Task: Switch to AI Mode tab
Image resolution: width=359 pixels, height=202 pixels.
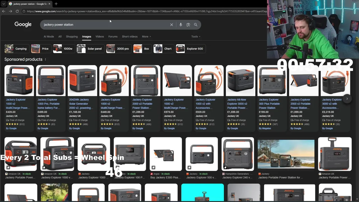Action: point(49,36)
